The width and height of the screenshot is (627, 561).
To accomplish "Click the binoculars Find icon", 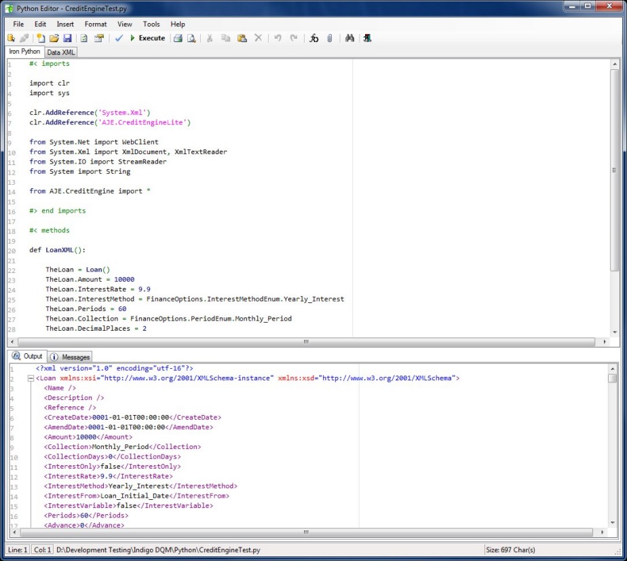I will tap(350, 39).
